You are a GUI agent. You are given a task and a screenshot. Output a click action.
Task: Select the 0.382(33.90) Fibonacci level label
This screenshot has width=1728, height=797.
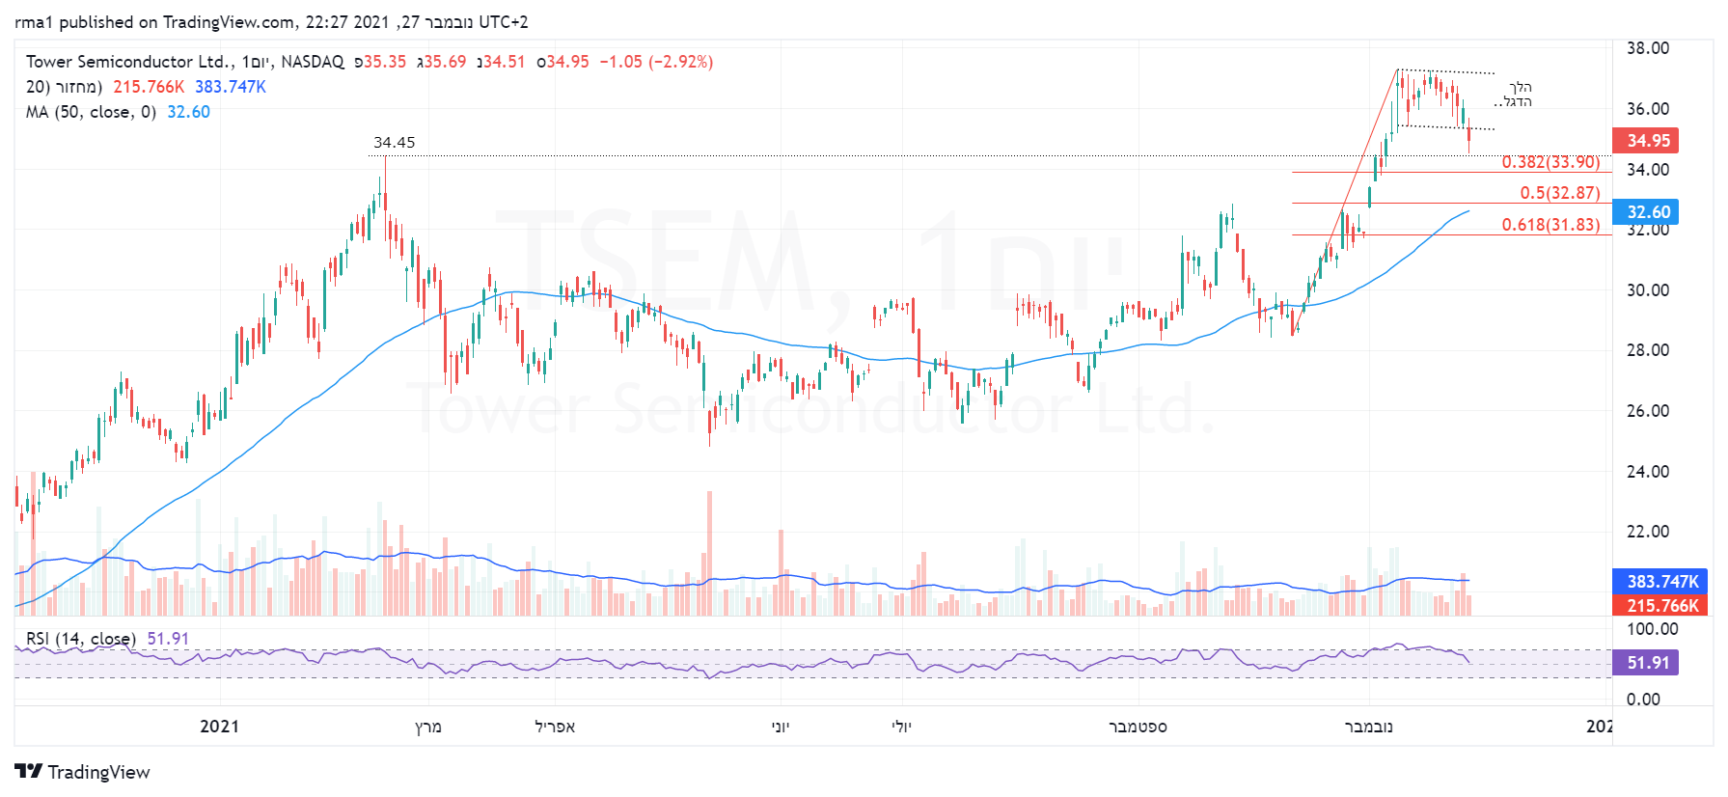click(1550, 162)
